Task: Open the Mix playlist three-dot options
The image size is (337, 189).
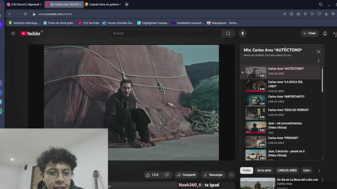Action: 319,61
